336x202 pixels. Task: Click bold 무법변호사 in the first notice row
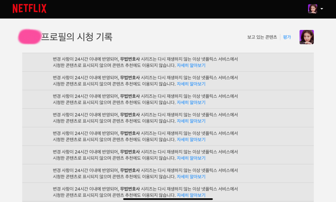(130, 59)
